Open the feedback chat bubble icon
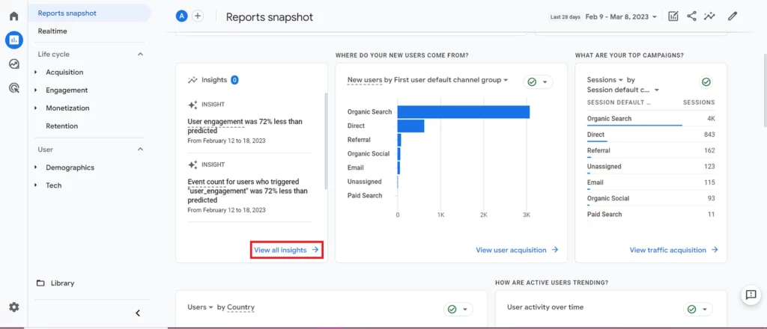Screen dimensions: 767x329 click(x=751, y=295)
